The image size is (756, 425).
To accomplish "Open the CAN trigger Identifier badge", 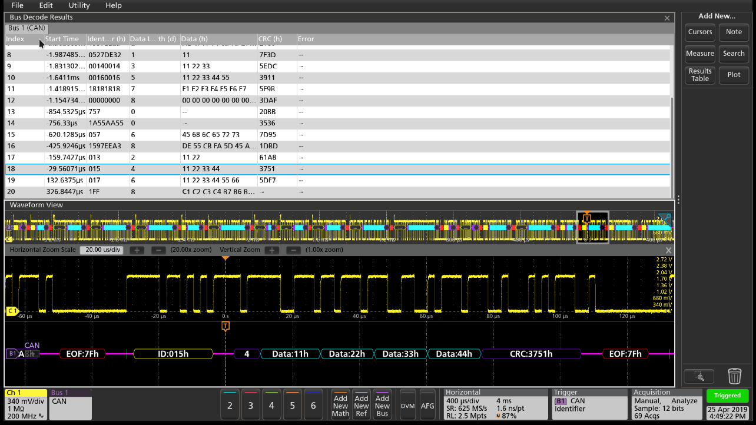I will pyautogui.click(x=589, y=404).
